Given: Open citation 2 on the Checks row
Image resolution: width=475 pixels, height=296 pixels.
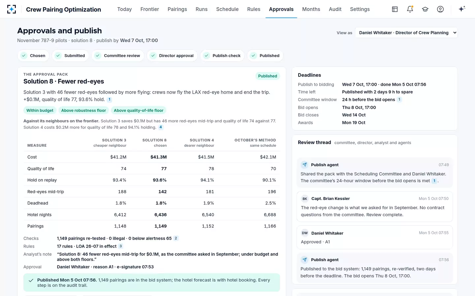Looking at the screenshot, I should coord(176,238).
